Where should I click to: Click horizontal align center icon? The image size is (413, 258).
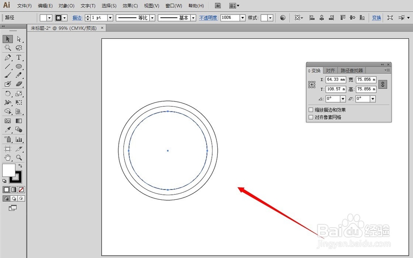[322, 18]
